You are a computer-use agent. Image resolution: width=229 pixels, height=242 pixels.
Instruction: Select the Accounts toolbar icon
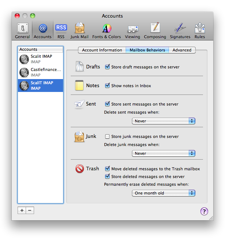coord(43,31)
